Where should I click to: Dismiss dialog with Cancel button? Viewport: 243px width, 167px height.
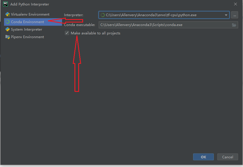227,157
